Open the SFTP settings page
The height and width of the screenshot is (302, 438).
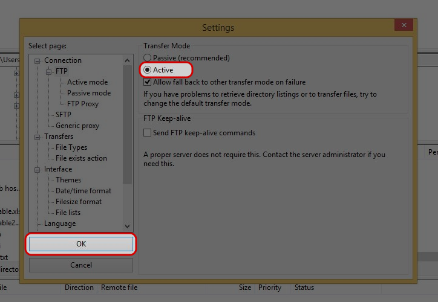coord(63,115)
